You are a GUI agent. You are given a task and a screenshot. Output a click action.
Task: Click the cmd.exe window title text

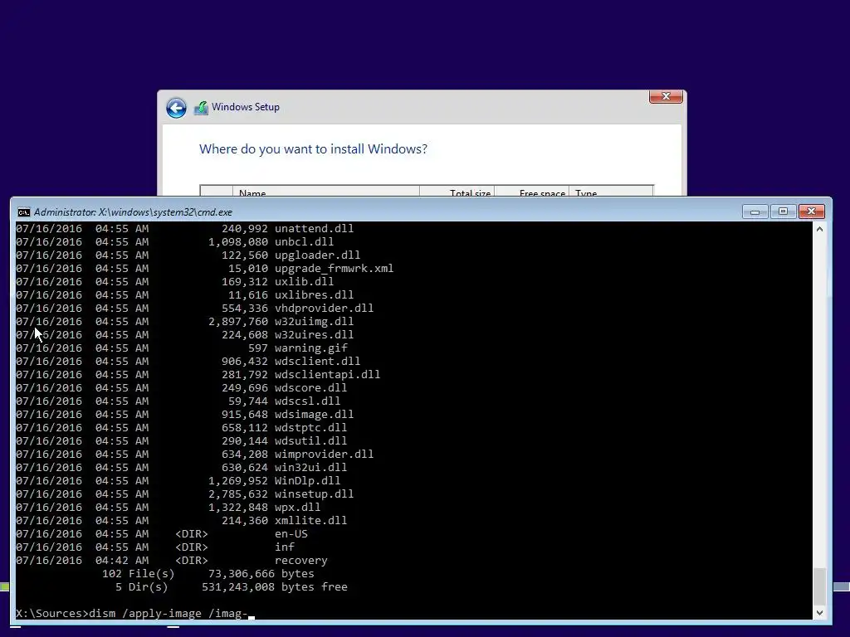point(133,212)
